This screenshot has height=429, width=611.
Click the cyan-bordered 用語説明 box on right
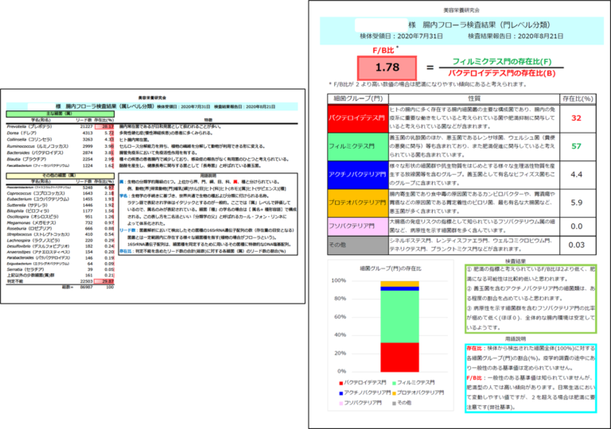pyautogui.click(x=528, y=378)
